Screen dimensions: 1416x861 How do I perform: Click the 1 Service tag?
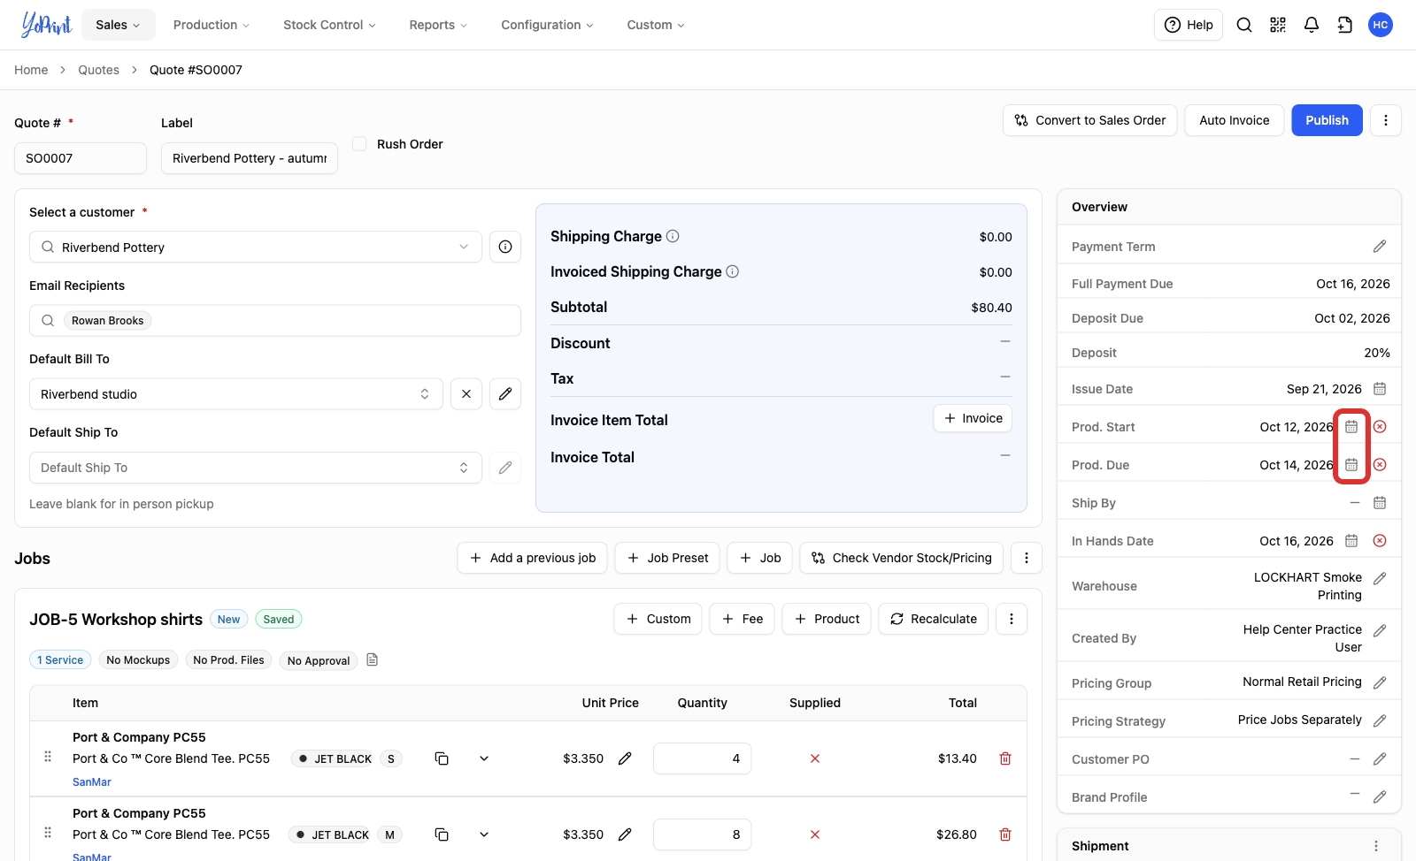click(60, 659)
